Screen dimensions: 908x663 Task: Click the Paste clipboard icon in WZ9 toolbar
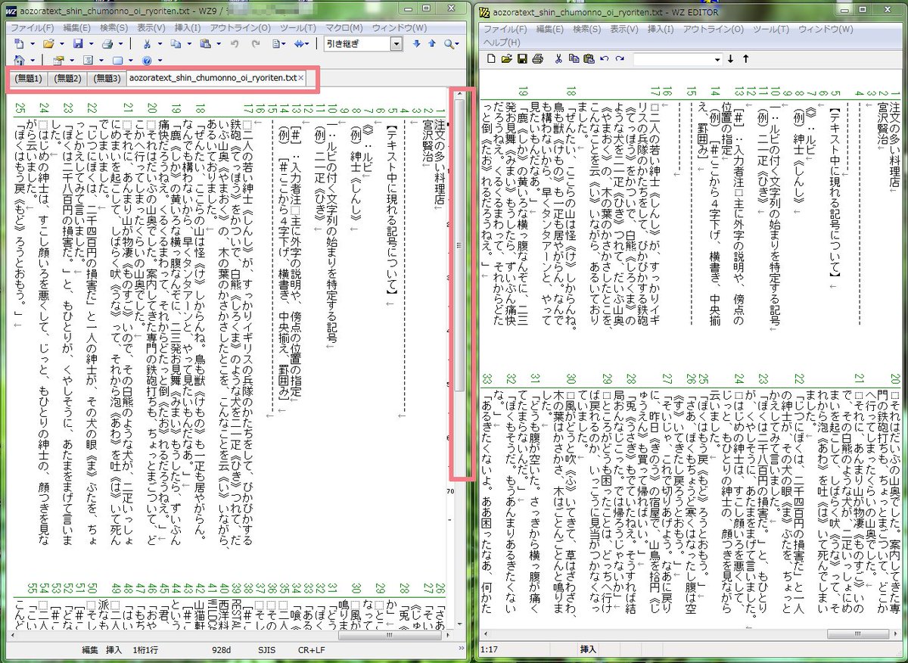[x=205, y=43]
